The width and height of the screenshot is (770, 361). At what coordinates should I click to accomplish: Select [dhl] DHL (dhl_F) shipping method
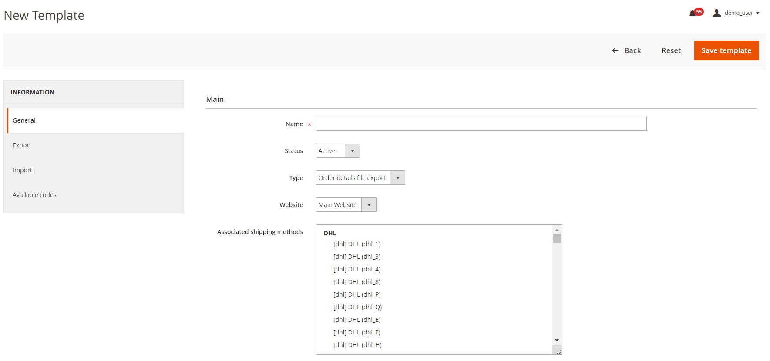(x=357, y=332)
